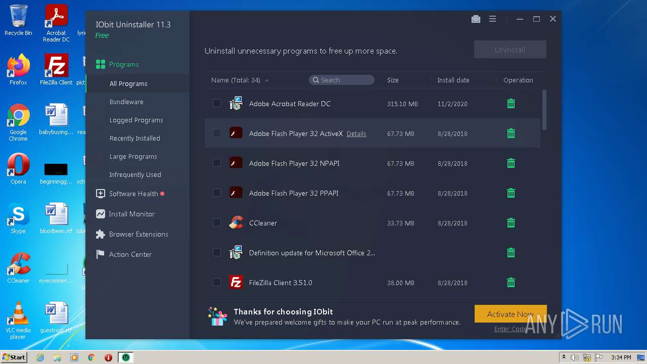647x364 pixels.
Task: Open the Programs section in sidebar
Action: point(124,64)
